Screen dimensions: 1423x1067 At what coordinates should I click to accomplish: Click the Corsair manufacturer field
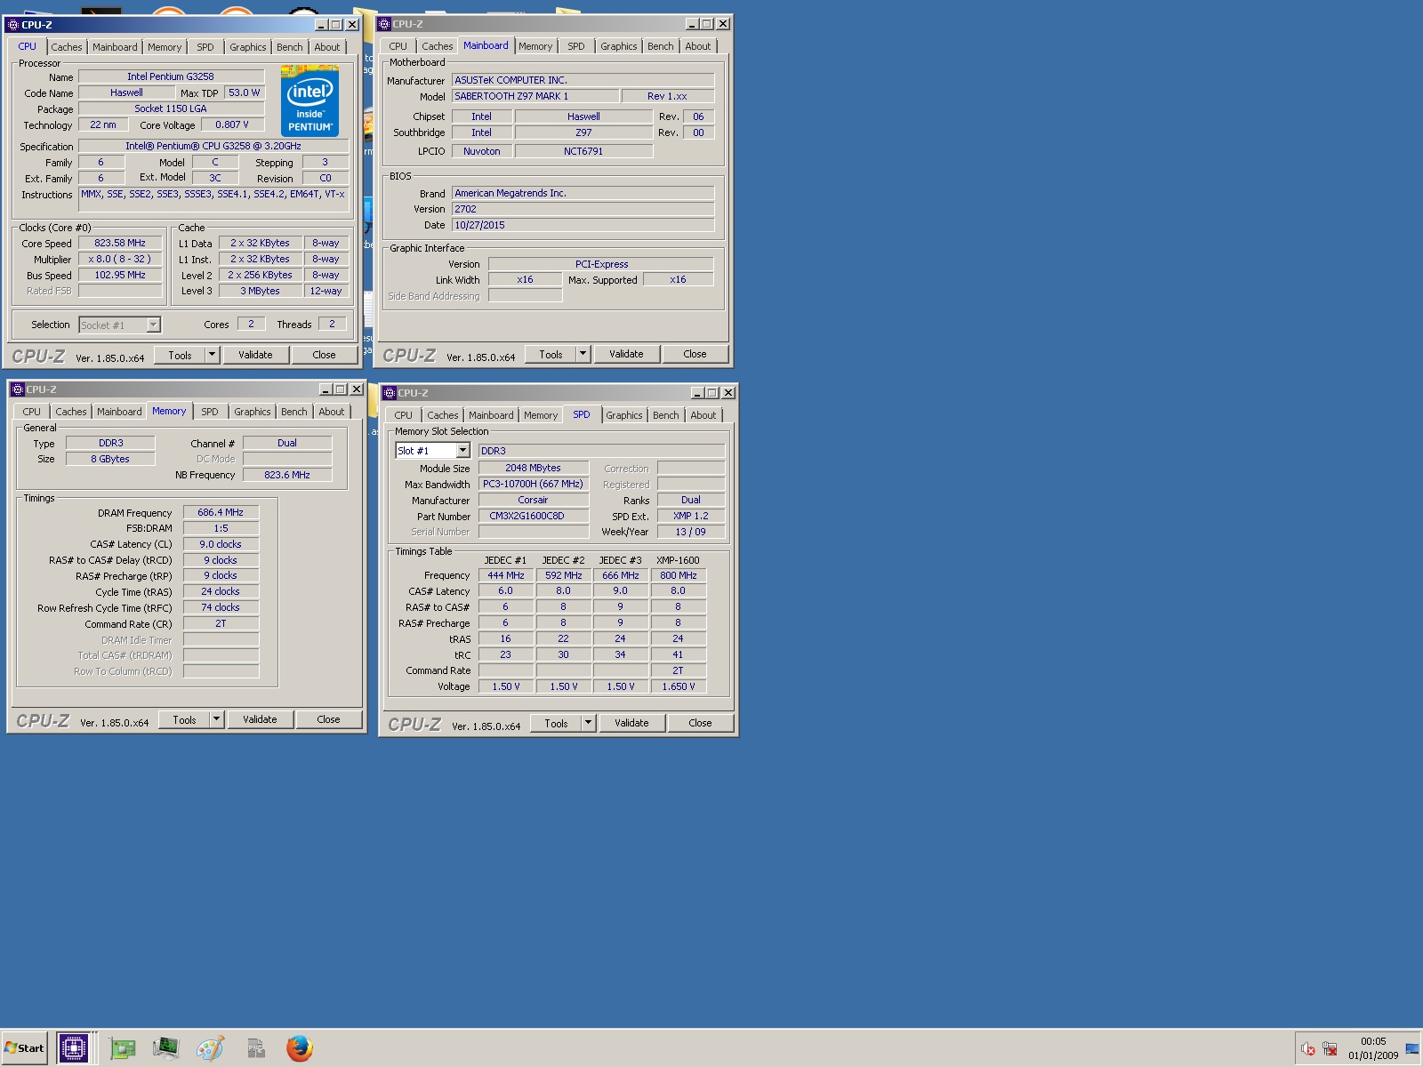(534, 500)
